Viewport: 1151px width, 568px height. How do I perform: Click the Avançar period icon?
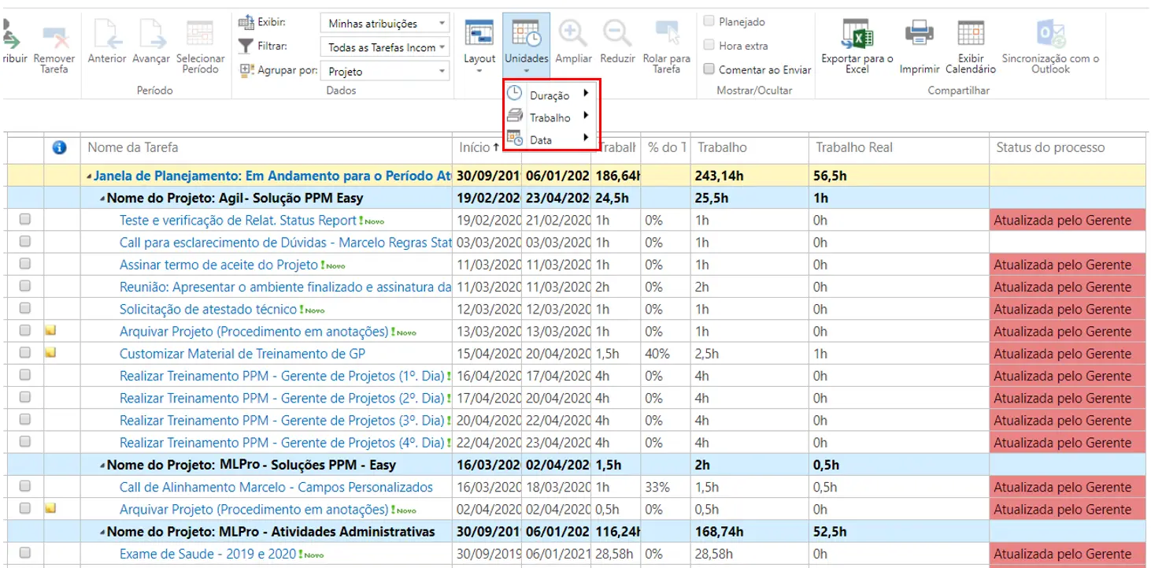[150, 35]
